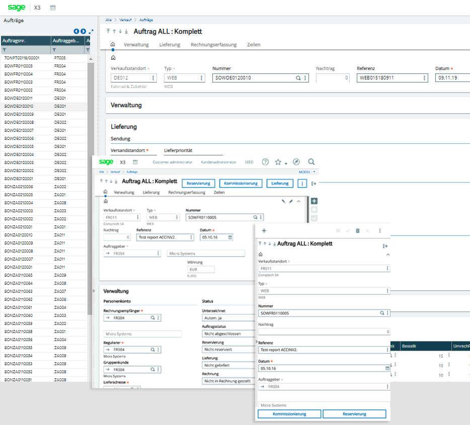Image resolution: width=470 pixels, height=425 pixels.
Task: Open date picker for Datum 05.10.16 middle window
Action: coord(230,237)
